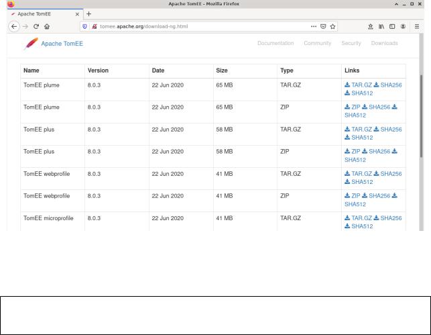Screen dimensions: 431x335
Task: View site connection security padlock info
Action: 95,26
